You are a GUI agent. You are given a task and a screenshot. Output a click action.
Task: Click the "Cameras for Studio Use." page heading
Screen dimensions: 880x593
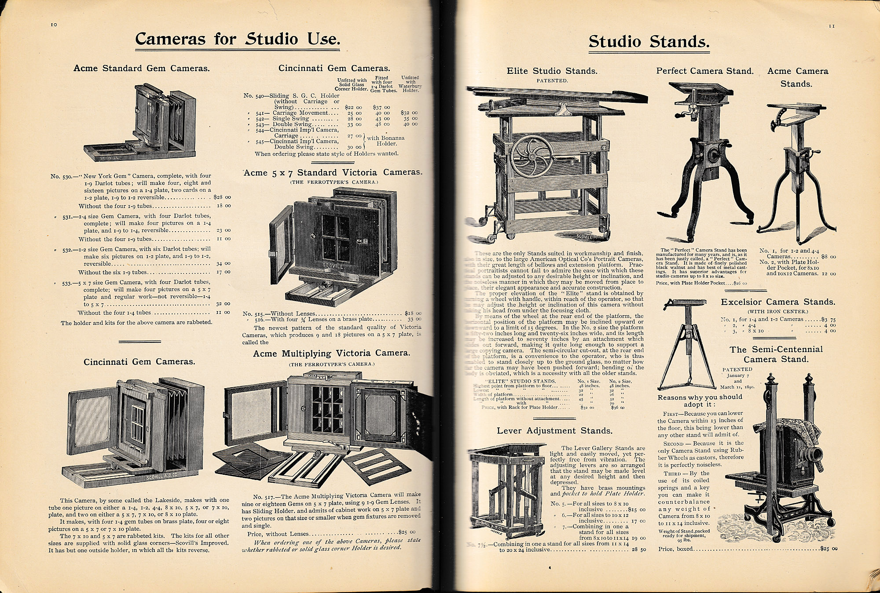(238, 39)
